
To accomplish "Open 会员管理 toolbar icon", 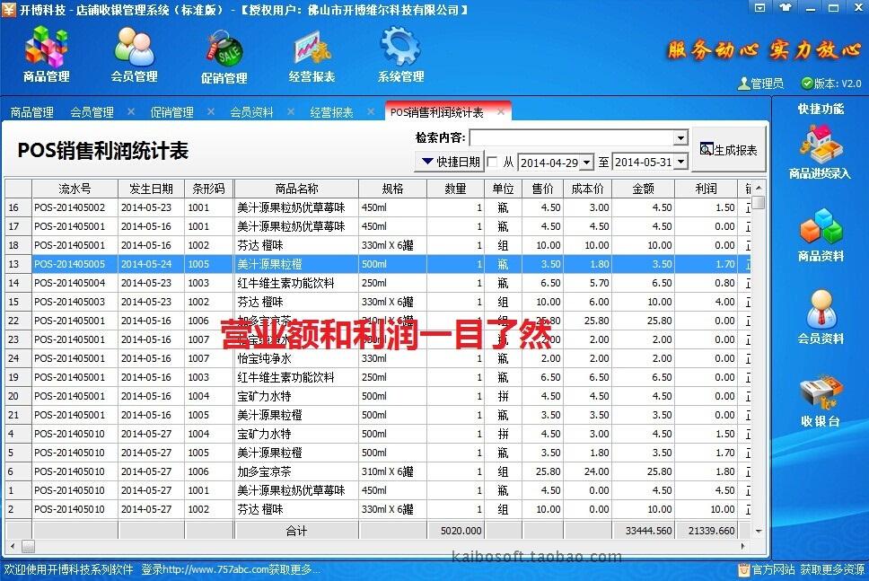I will 134,54.
